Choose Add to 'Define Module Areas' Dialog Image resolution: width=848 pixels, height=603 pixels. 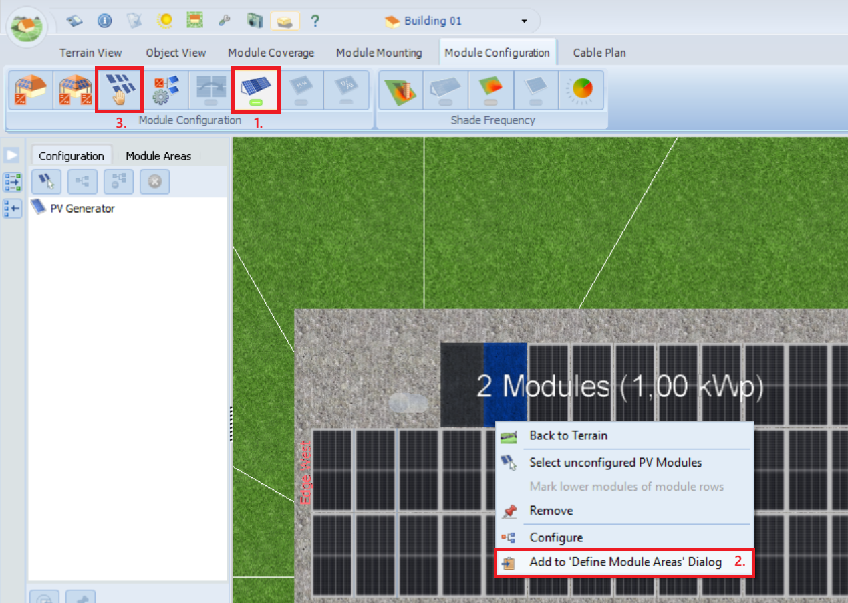625,562
